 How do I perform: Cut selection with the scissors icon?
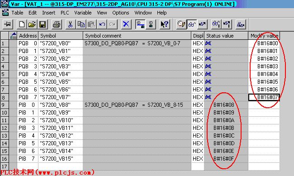(70, 24)
